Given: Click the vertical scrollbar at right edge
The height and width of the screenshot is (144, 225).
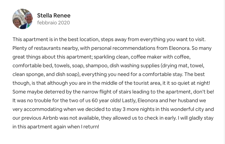Looking at the screenshot, I should pos(224,72).
